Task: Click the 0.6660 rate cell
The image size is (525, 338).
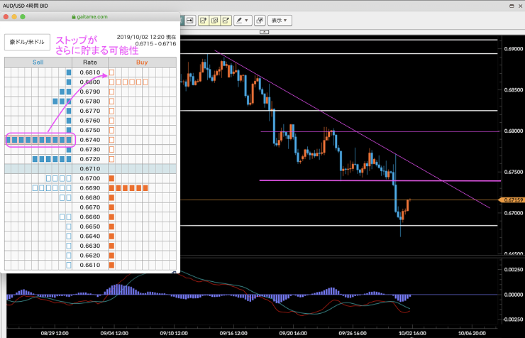Action: coord(90,217)
